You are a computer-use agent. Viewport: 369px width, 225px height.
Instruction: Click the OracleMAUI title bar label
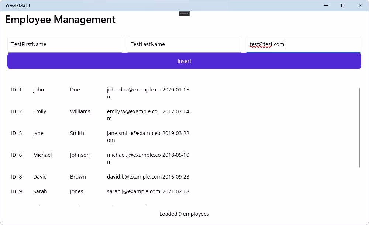pyautogui.click(x=18, y=6)
